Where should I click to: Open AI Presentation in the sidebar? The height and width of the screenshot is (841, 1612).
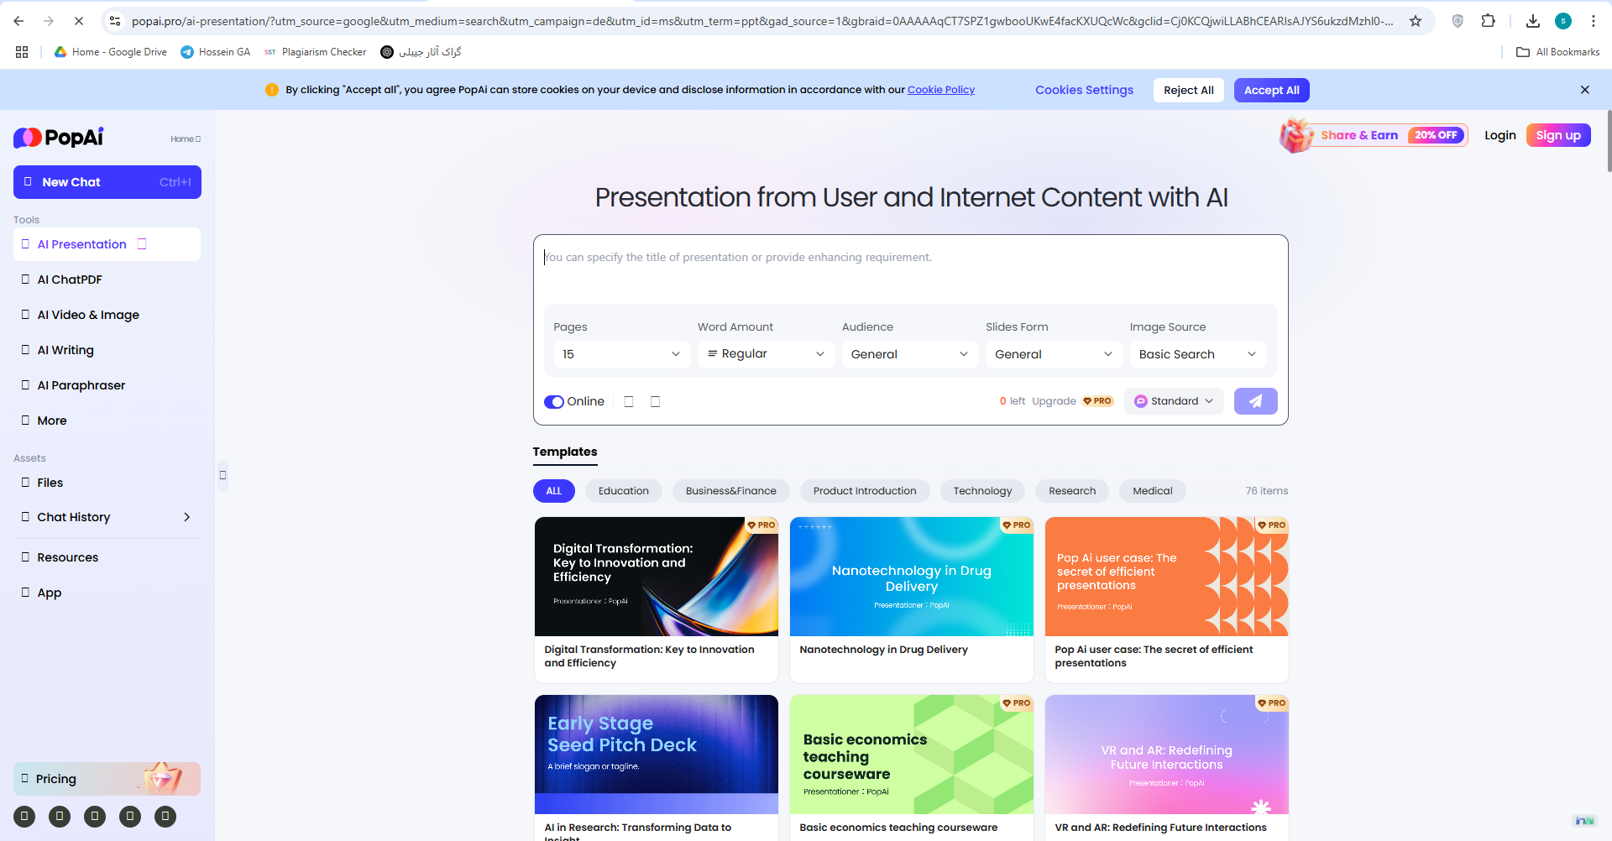107,244
